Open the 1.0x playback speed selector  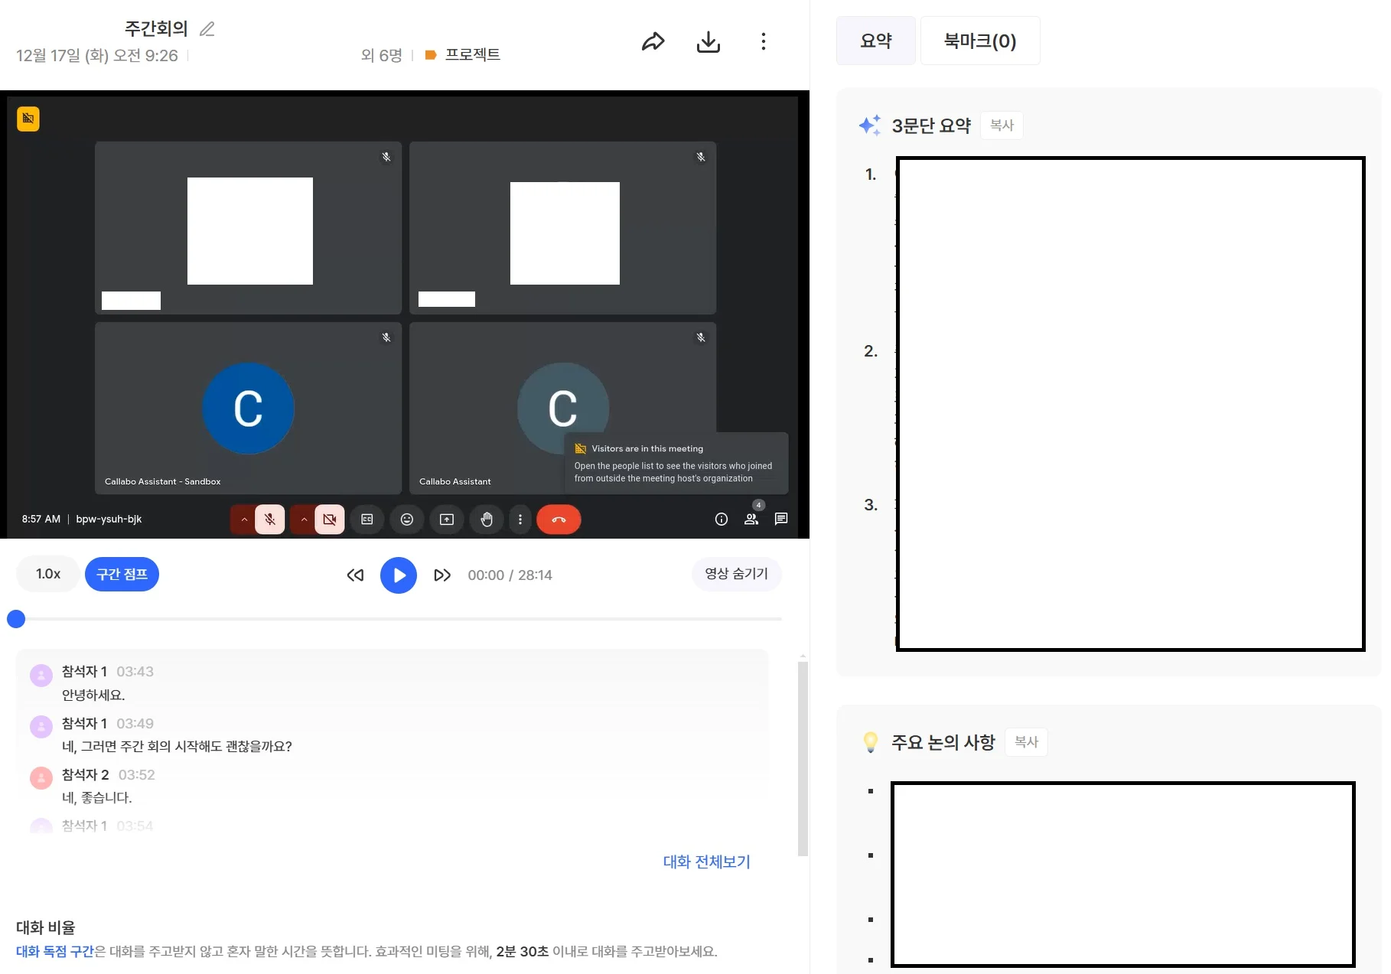tap(47, 574)
